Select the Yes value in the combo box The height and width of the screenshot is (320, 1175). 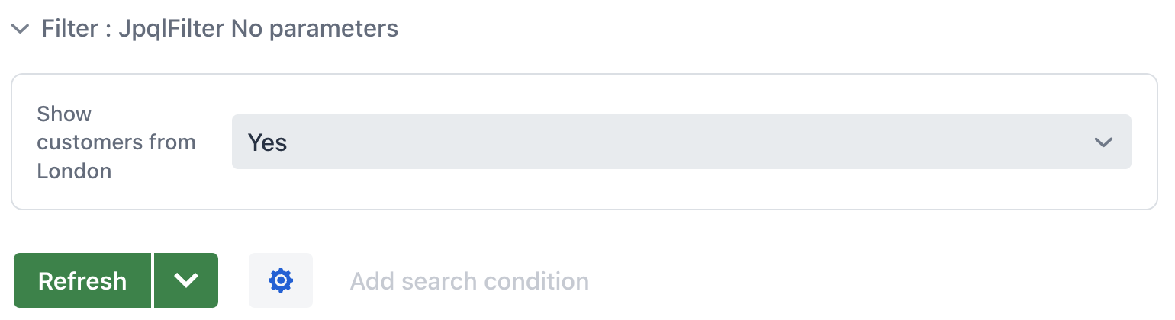[x=268, y=142]
